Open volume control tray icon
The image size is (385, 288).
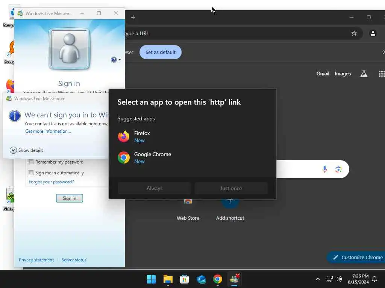tap(339, 279)
